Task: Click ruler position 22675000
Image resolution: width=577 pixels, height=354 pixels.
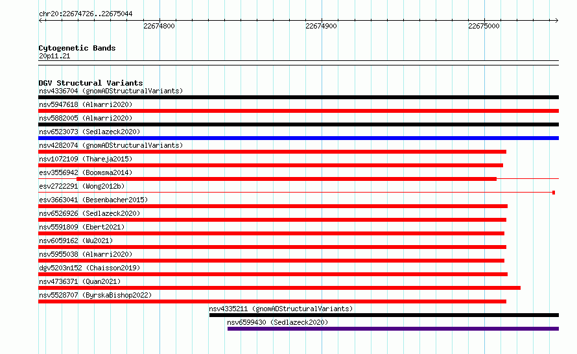Action: pos(484,26)
